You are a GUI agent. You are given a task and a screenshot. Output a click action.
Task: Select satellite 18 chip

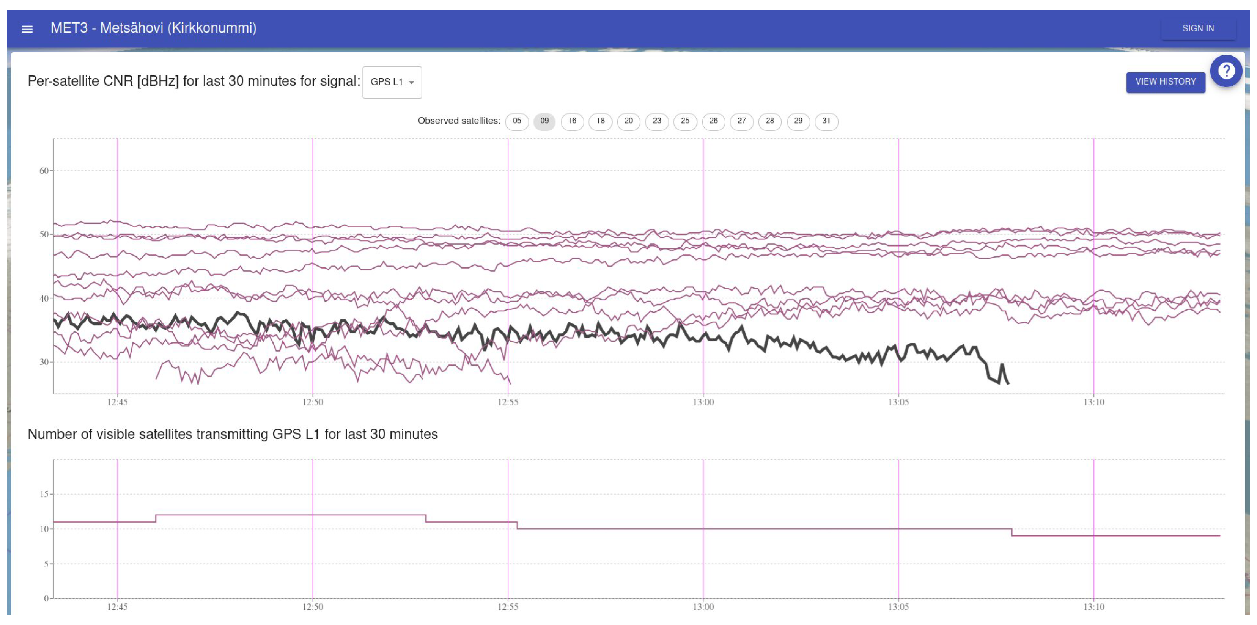coord(600,121)
